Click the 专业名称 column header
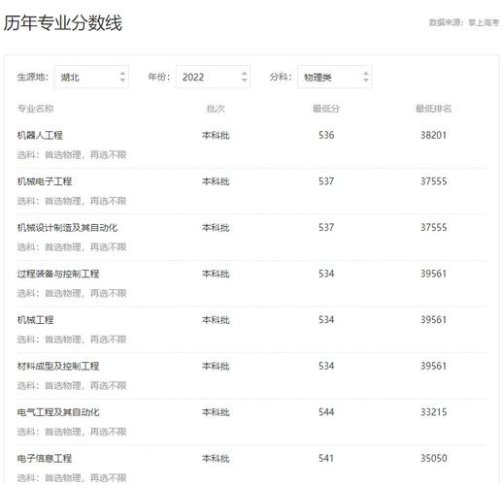 36,109
